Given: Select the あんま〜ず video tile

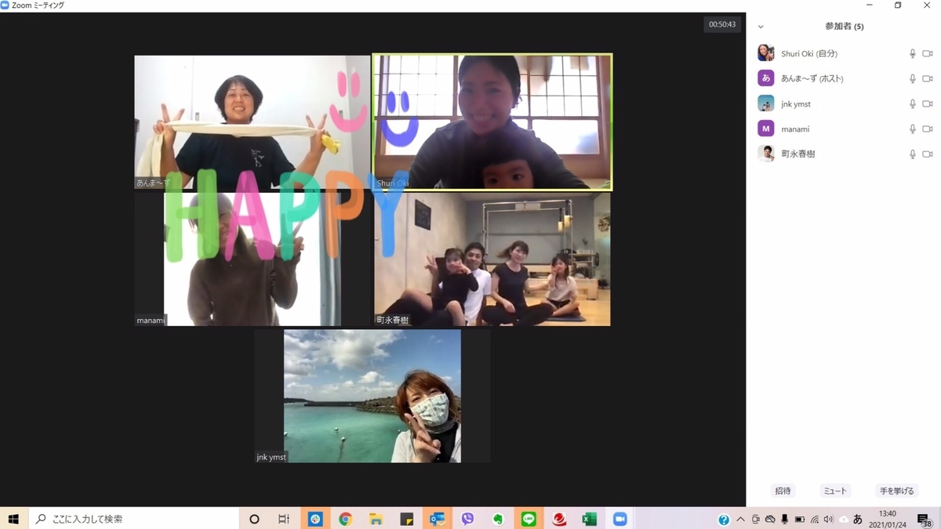Looking at the screenshot, I should tap(252, 122).
